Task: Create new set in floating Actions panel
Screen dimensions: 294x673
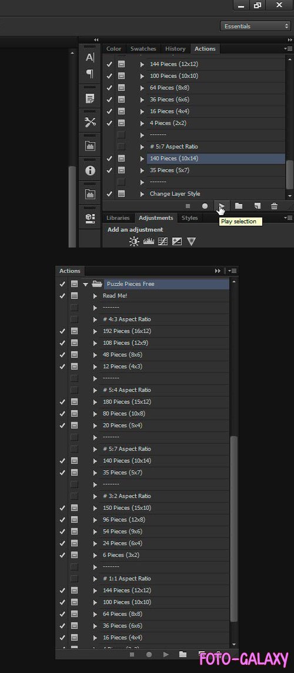Action: (x=183, y=655)
